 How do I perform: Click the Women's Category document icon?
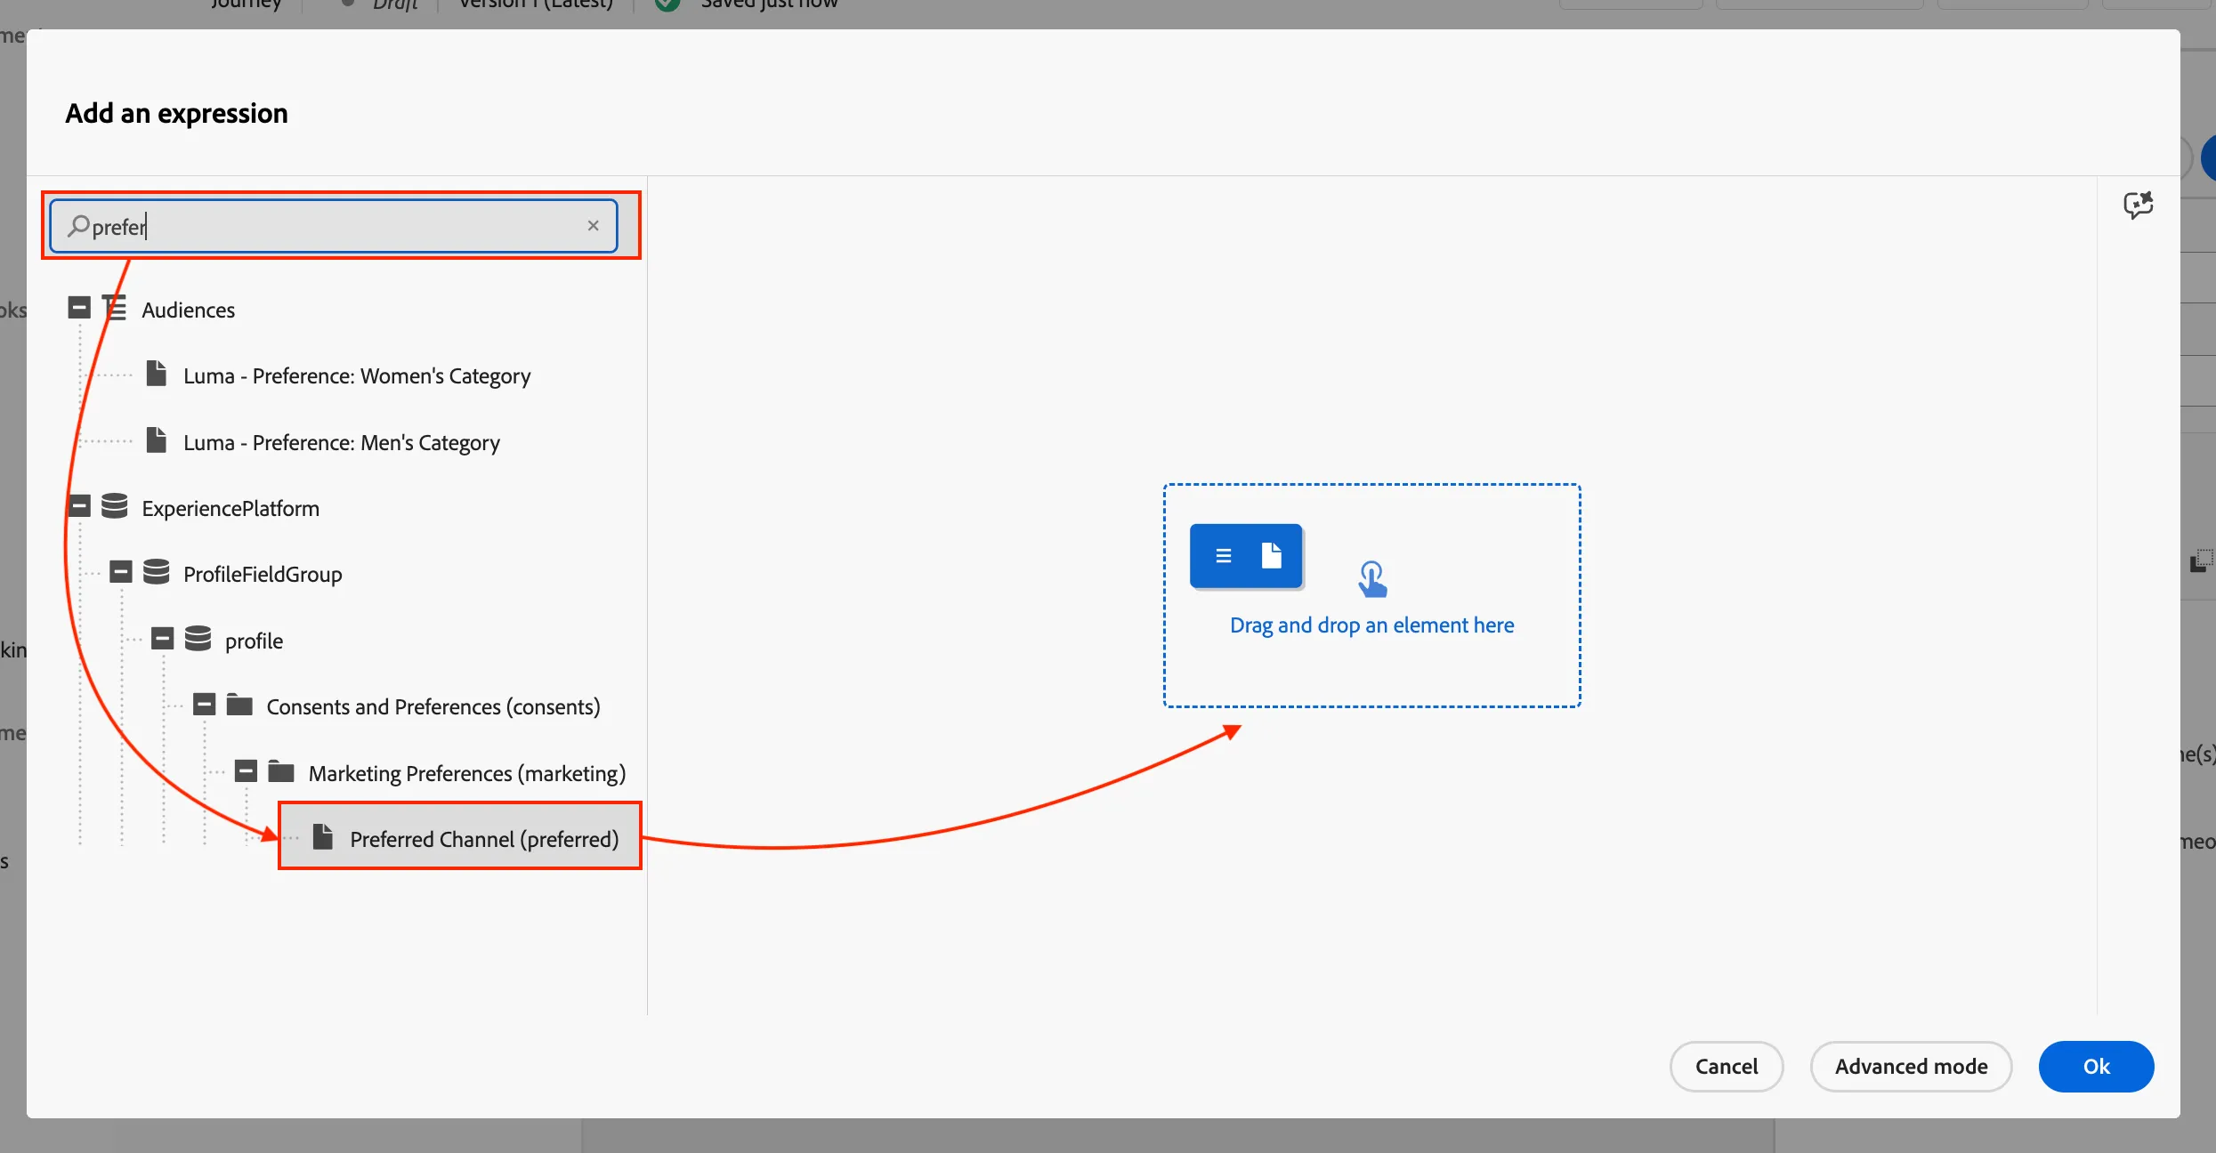coord(156,374)
